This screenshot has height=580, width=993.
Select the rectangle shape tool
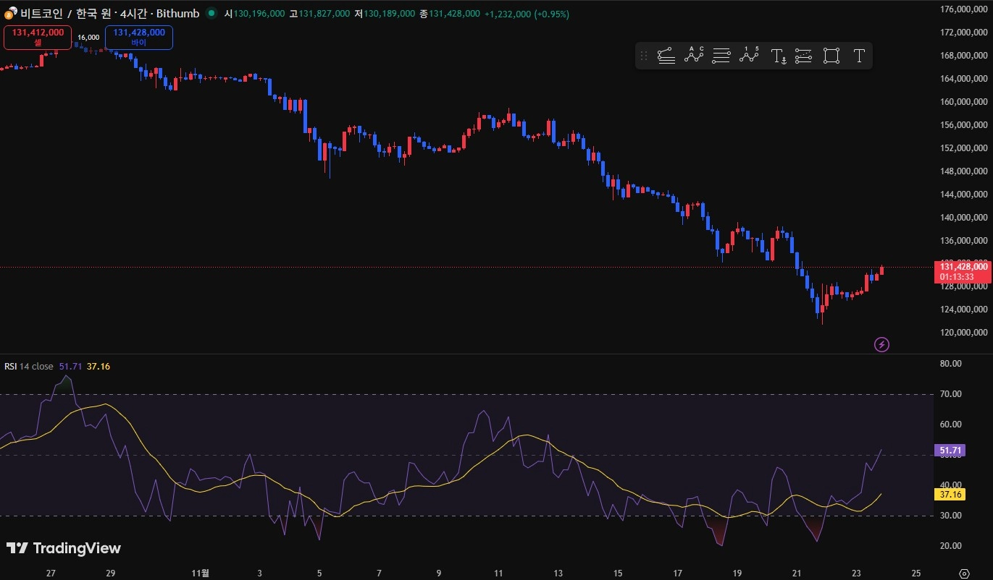[x=831, y=56]
